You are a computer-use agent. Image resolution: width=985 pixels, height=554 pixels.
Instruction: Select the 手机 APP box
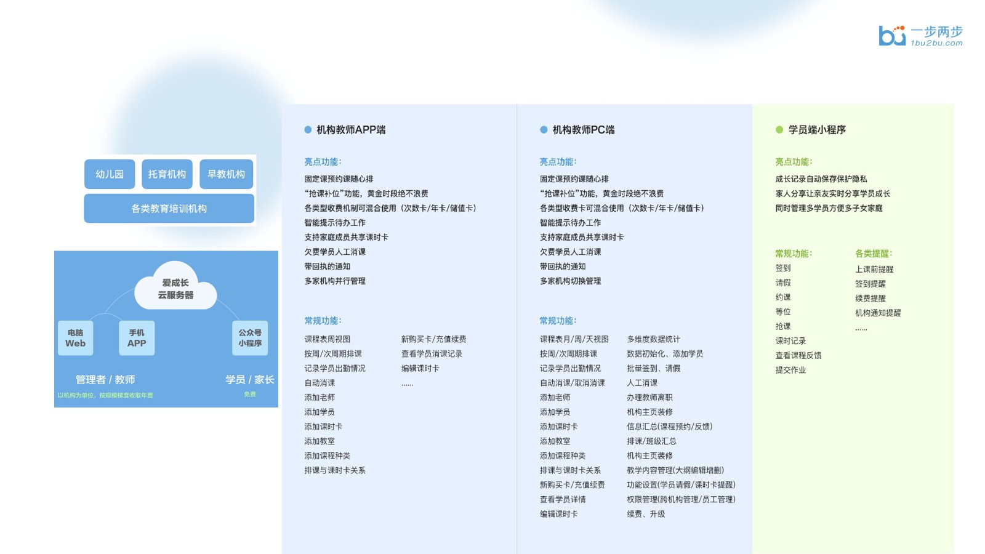(x=137, y=338)
